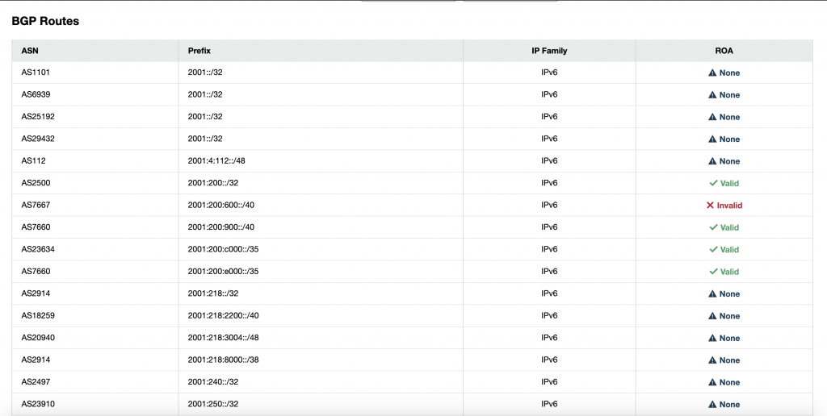The width and height of the screenshot is (827, 416).
Task: Click Valid check icon for 2001:200:e000::/35
Action: pos(713,272)
